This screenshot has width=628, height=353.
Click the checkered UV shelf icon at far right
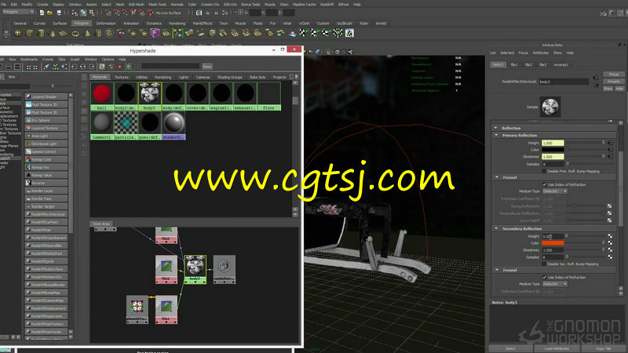pyautogui.click(x=349, y=33)
